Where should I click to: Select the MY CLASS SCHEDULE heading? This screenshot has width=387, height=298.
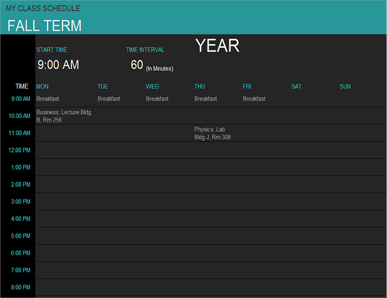coord(43,9)
